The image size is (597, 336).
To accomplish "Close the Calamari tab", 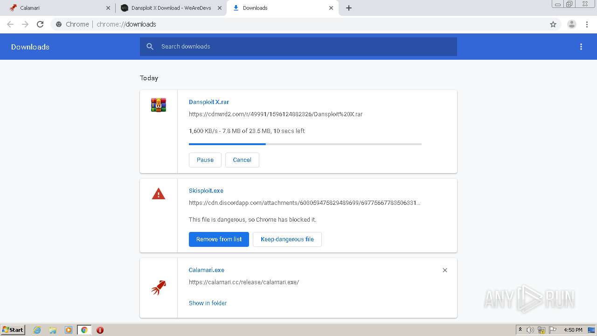I will tap(108, 8).
